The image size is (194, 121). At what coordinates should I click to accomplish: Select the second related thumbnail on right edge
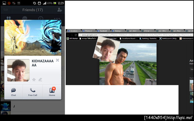click(x=191, y=97)
